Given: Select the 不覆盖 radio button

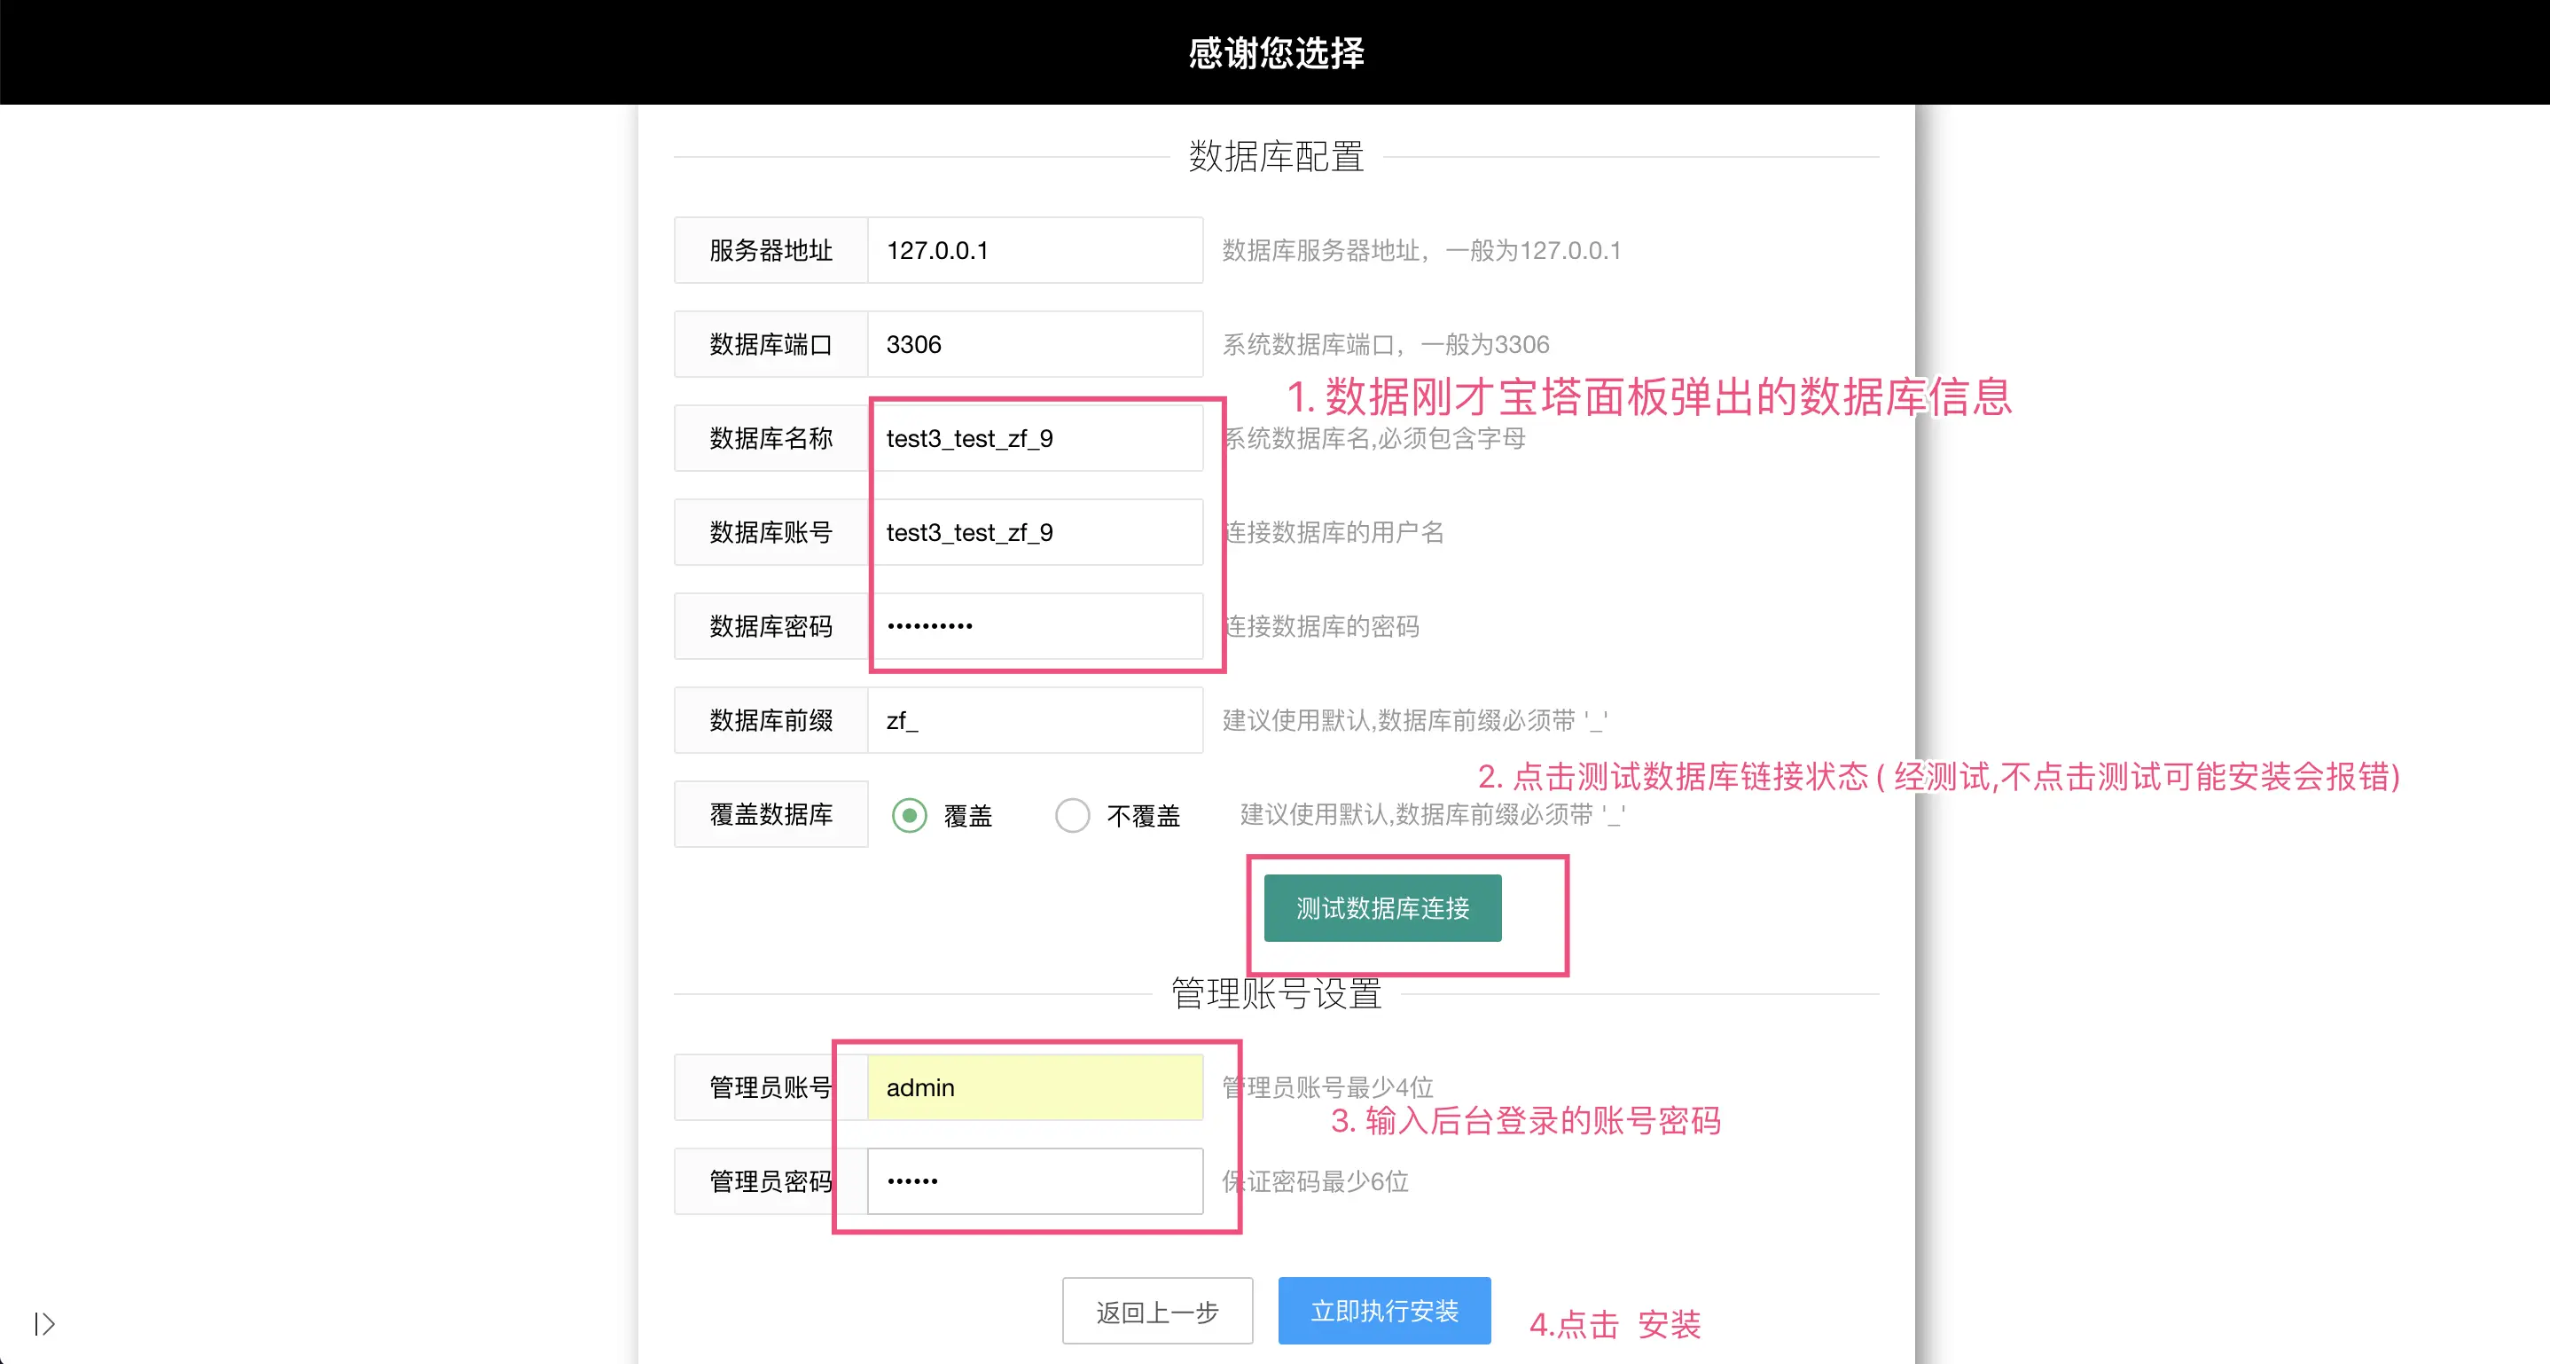Looking at the screenshot, I should 1072,816.
